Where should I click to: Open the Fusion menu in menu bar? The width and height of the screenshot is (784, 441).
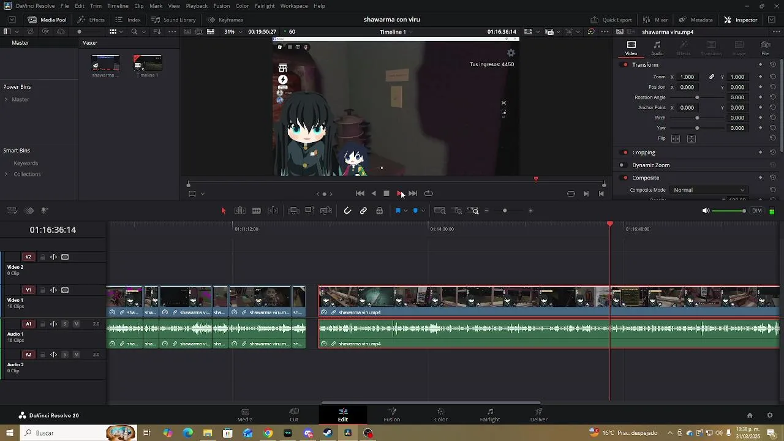tap(222, 6)
